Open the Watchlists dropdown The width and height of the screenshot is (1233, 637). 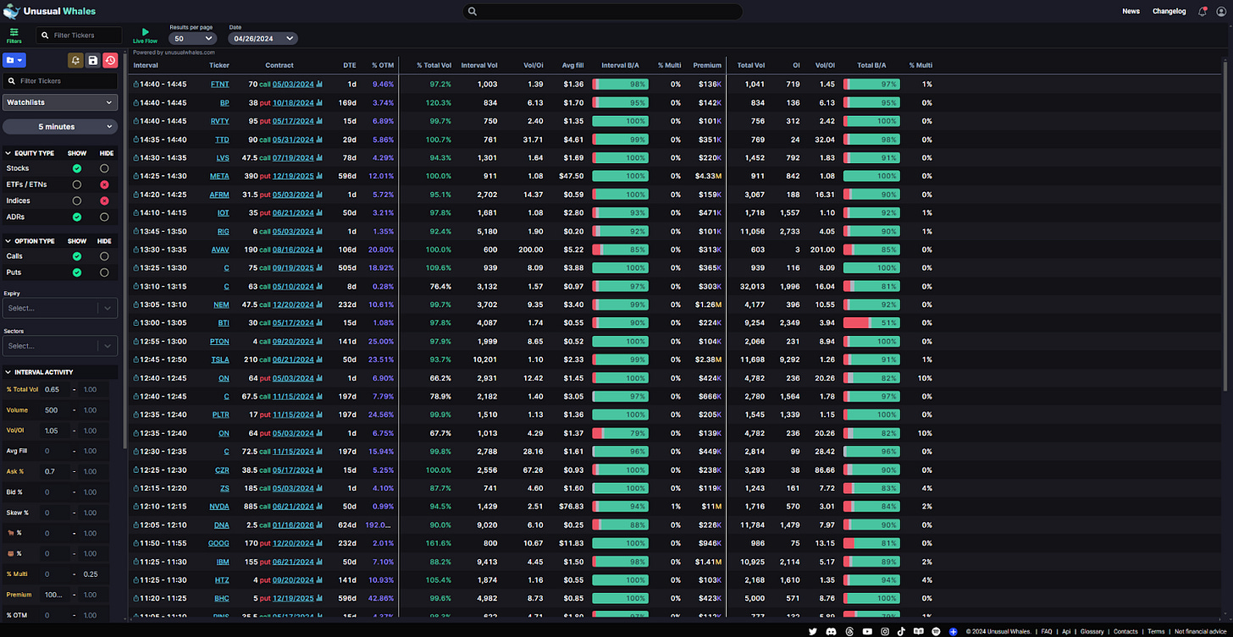coord(60,102)
